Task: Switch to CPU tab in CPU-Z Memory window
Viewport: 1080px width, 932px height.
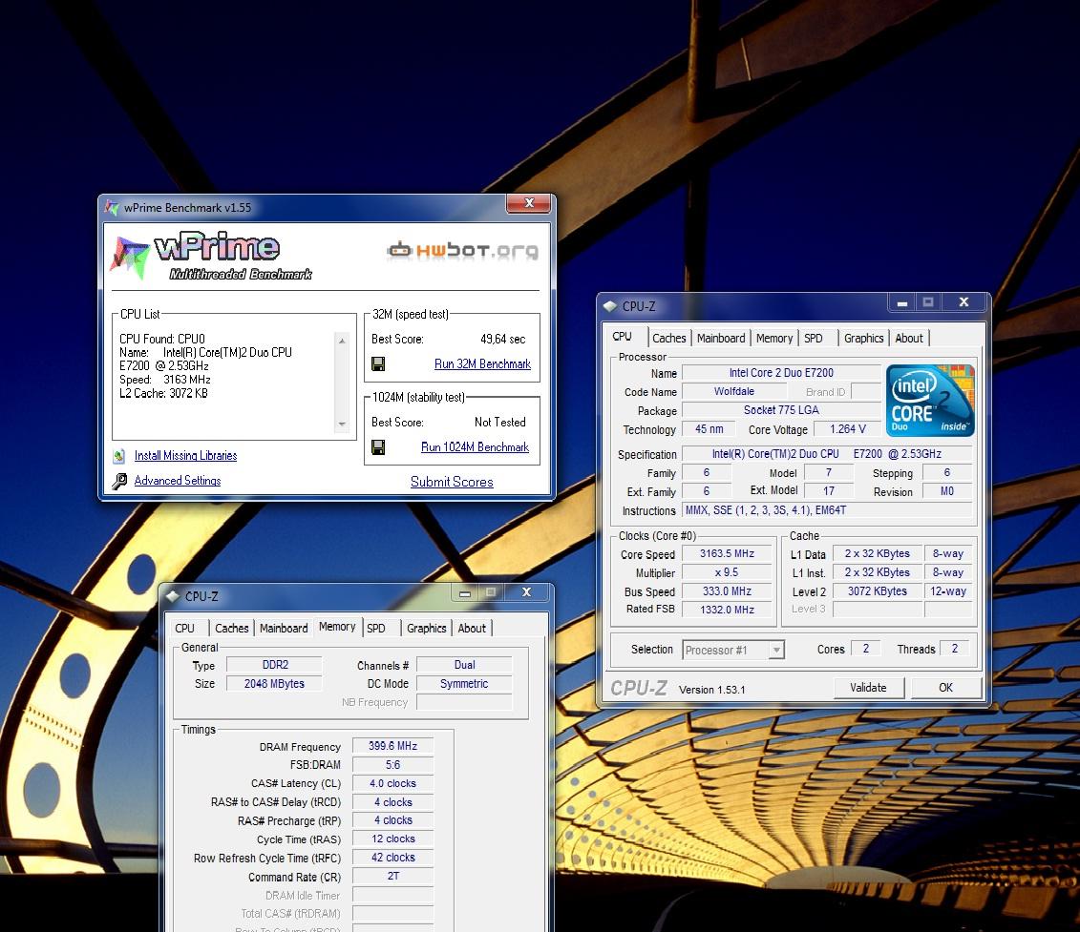Action: (184, 628)
